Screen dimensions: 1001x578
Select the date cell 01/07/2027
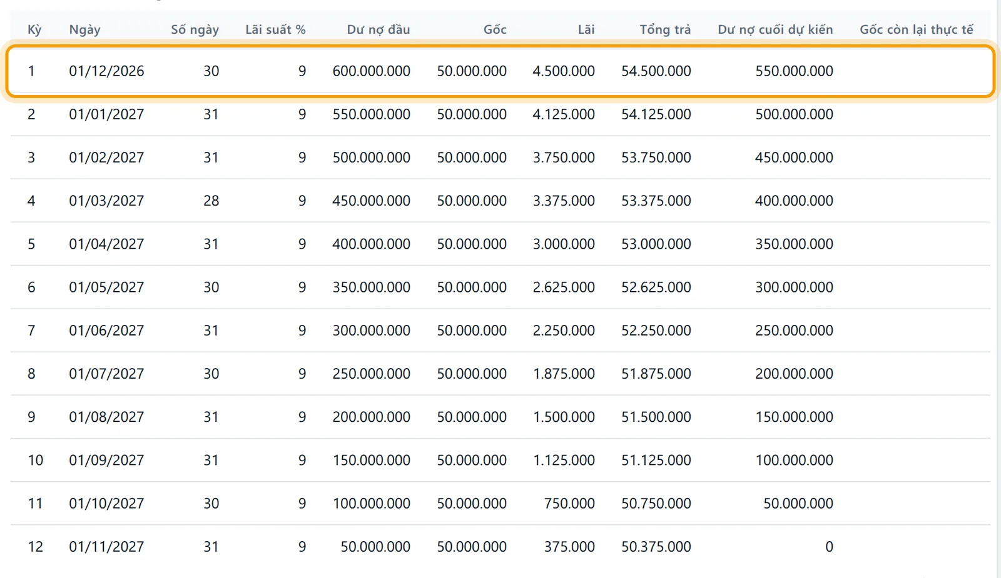pos(106,374)
